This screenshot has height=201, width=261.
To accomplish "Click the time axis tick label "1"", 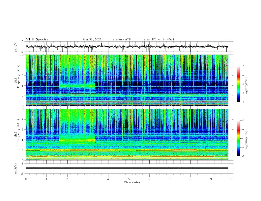I will pyautogui.click(x=46, y=179).
